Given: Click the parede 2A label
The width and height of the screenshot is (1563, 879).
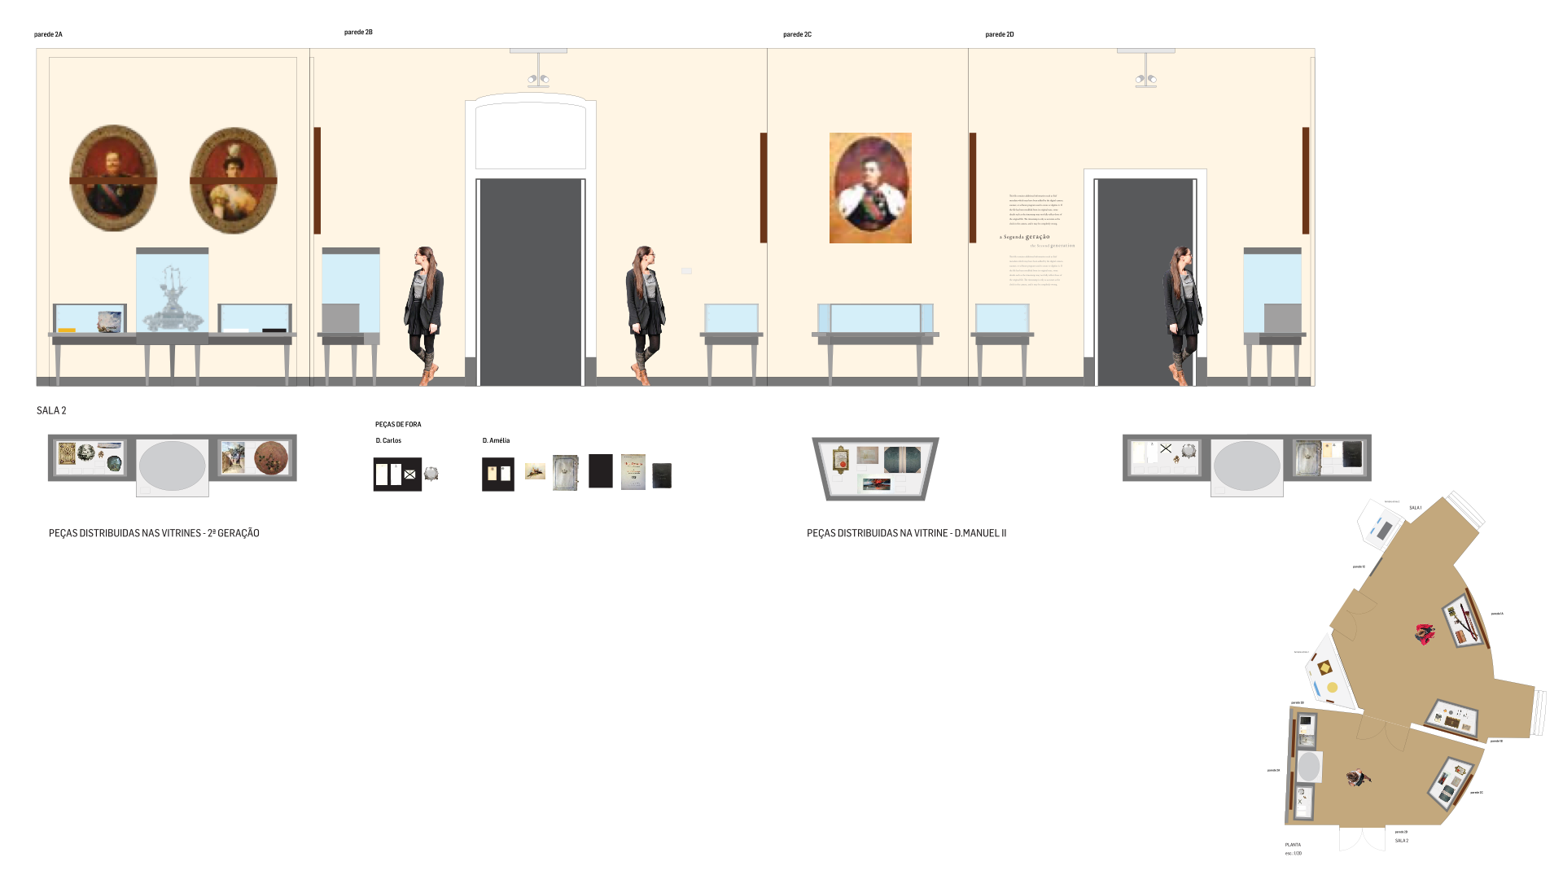Looking at the screenshot, I should (x=48, y=35).
